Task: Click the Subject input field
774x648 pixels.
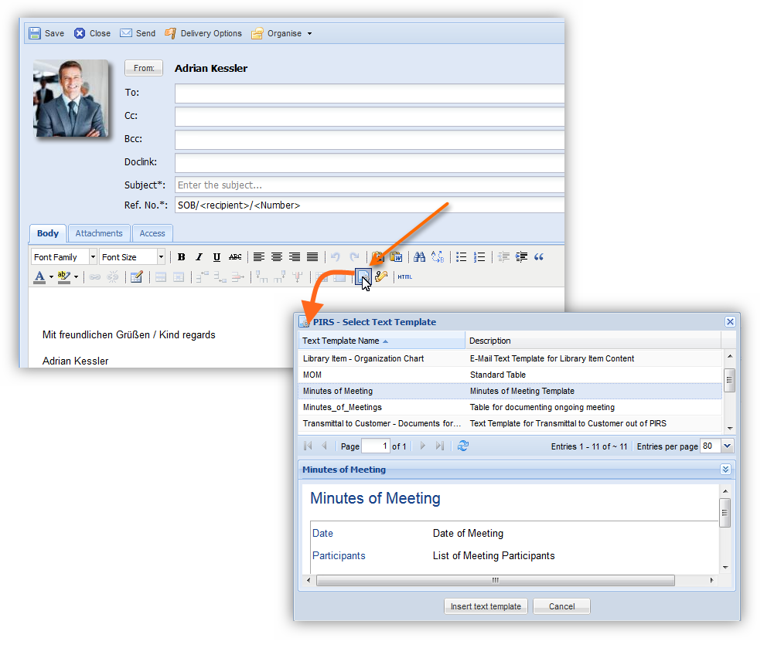Action: tap(370, 185)
